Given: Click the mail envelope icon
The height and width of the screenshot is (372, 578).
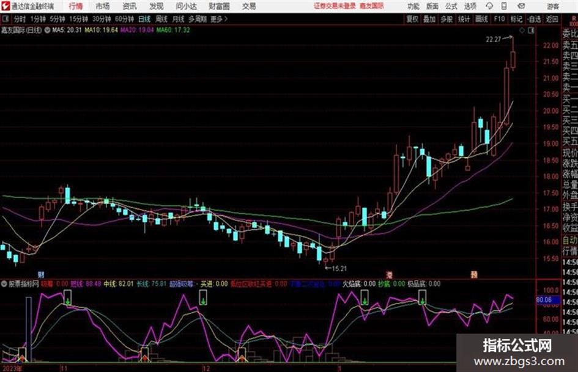Looking at the screenshot, I should click(521, 6).
